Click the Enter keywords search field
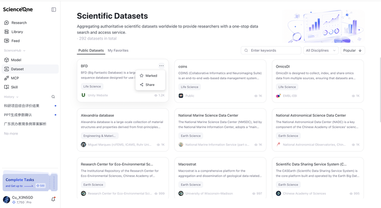This screenshot has width=381, height=208. (x=271, y=51)
